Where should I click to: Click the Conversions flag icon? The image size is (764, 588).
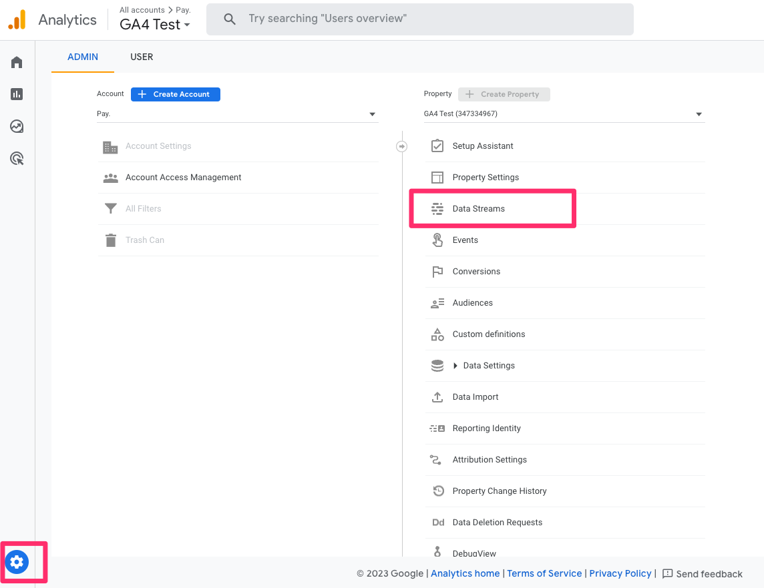click(x=437, y=272)
